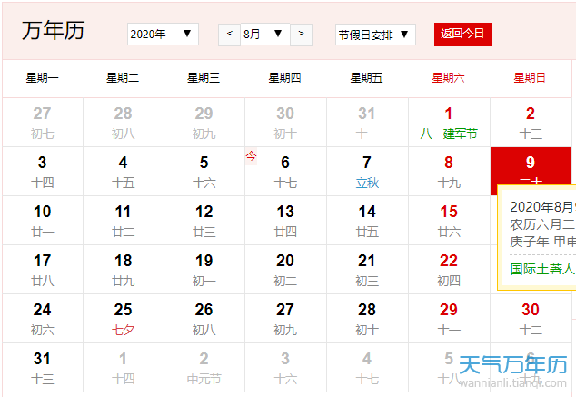Viewport: 576px width, 397px height.
Task: Select August 20 初二
Action: click(x=286, y=270)
